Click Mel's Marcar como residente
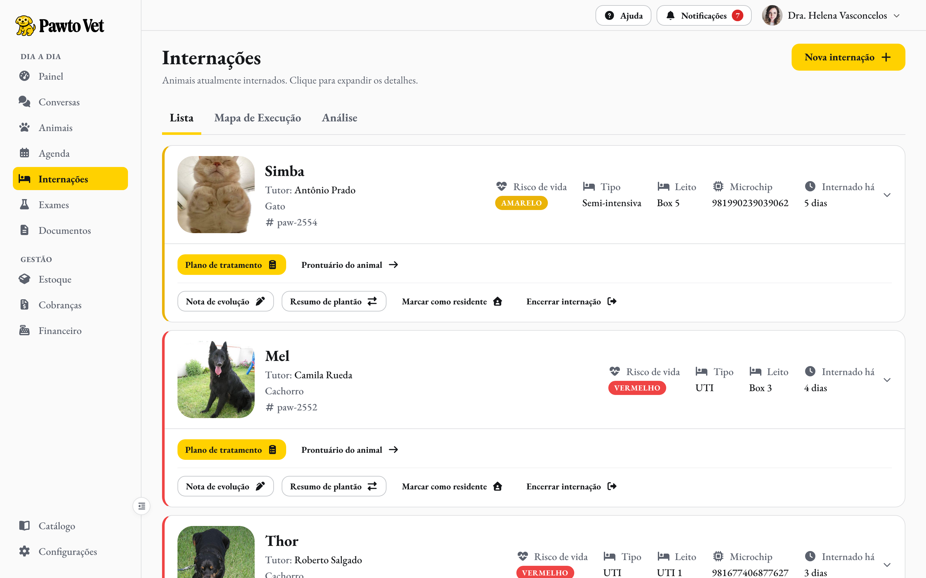 click(452, 486)
